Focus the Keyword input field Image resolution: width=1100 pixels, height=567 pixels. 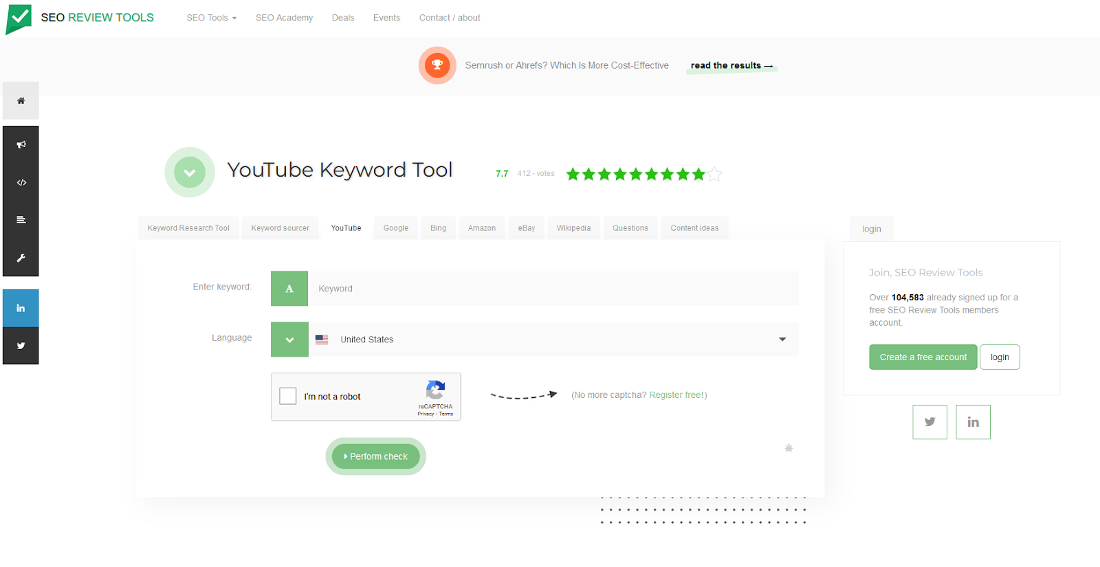coord(553,289)
